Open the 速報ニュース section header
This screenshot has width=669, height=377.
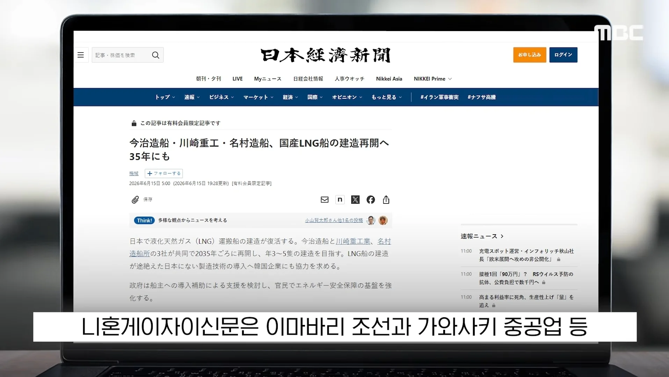(482, 236)
